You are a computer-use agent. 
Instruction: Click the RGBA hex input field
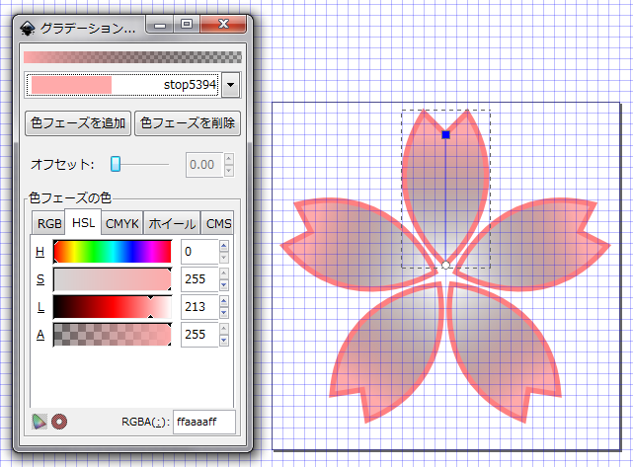tap(203, 423)
